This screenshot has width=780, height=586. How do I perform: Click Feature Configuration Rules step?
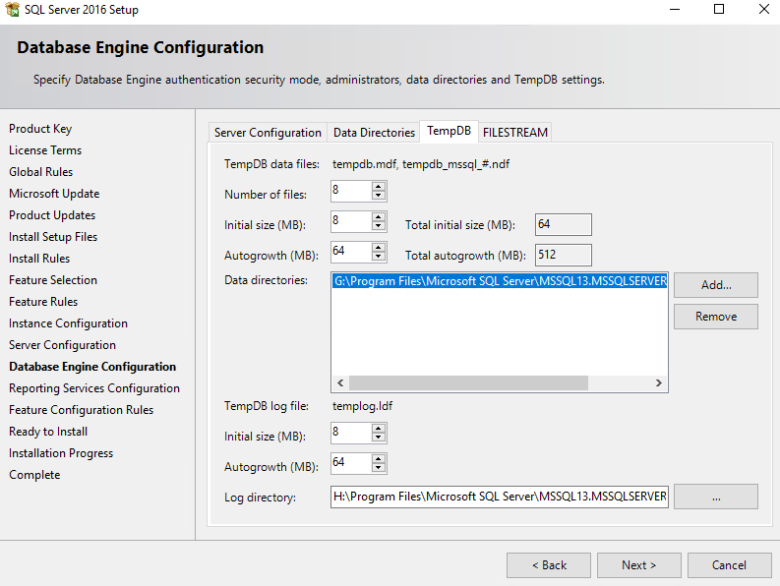pos(81,410)
